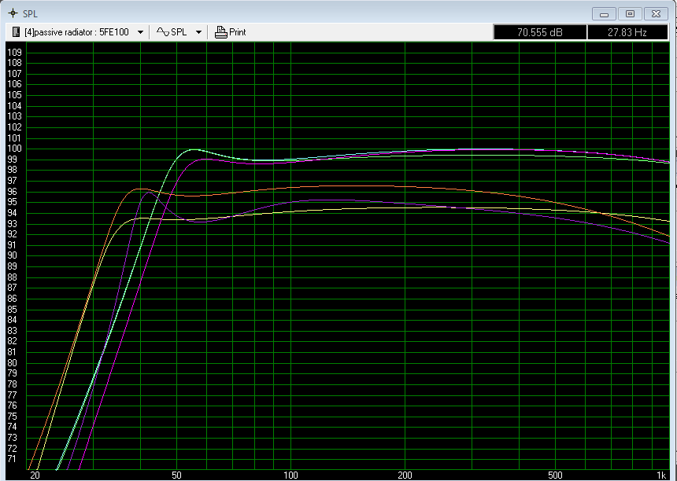Click the SPL crosshair icon in title bar
Screen dimensions: 677x481
coord(11,13)
